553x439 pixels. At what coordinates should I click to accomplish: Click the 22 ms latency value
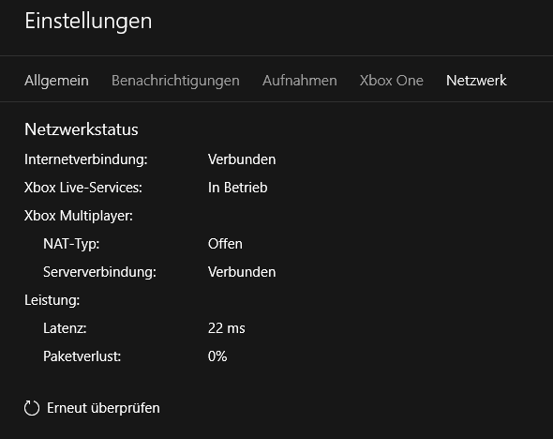(227, 328)
